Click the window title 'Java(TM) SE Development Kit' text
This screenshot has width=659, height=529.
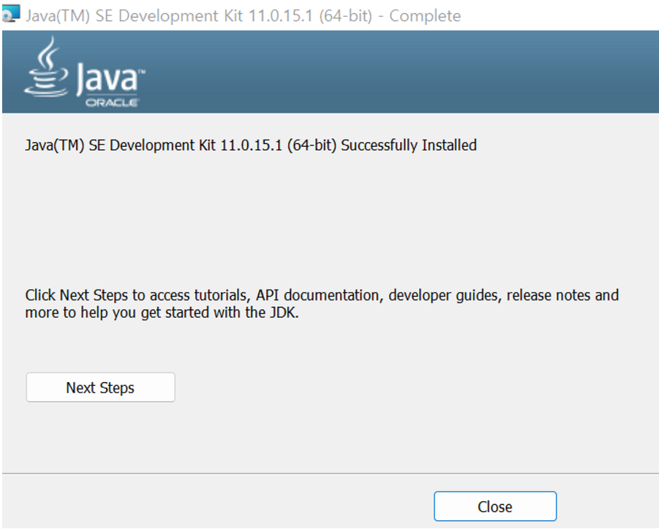(244, 16)
